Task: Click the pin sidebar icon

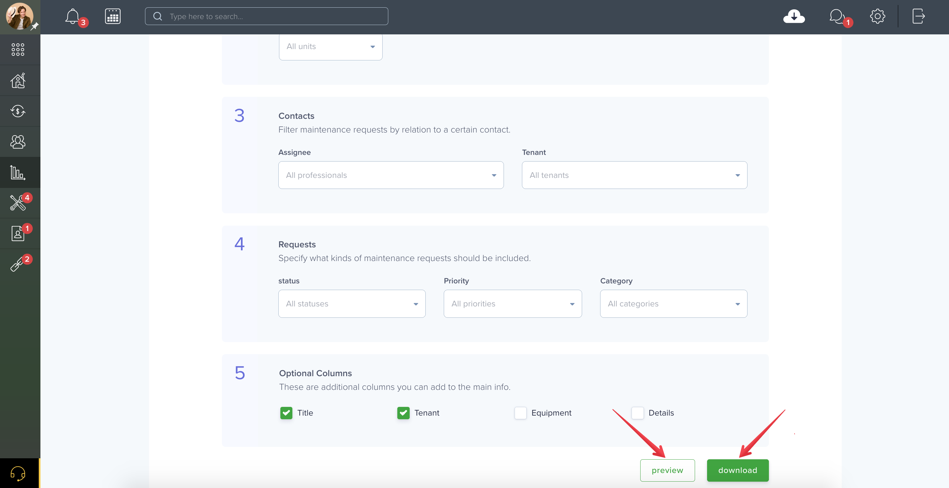Action: click(x=35, y=26)
